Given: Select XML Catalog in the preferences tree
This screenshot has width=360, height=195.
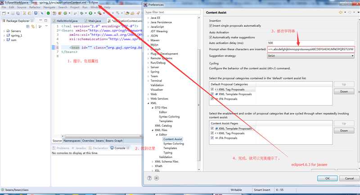Looking at the screenshot, I should click(163, 125).
